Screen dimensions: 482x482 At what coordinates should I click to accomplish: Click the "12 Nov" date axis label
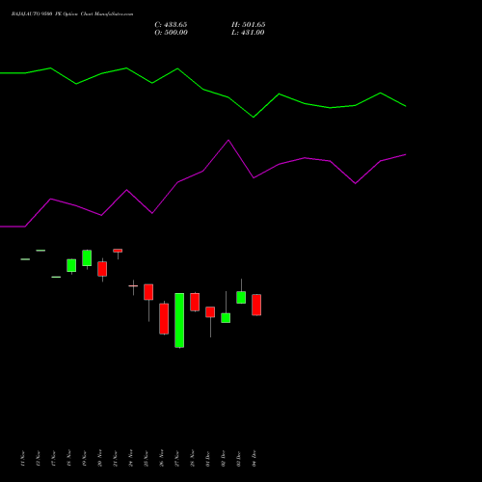(38, 458)
